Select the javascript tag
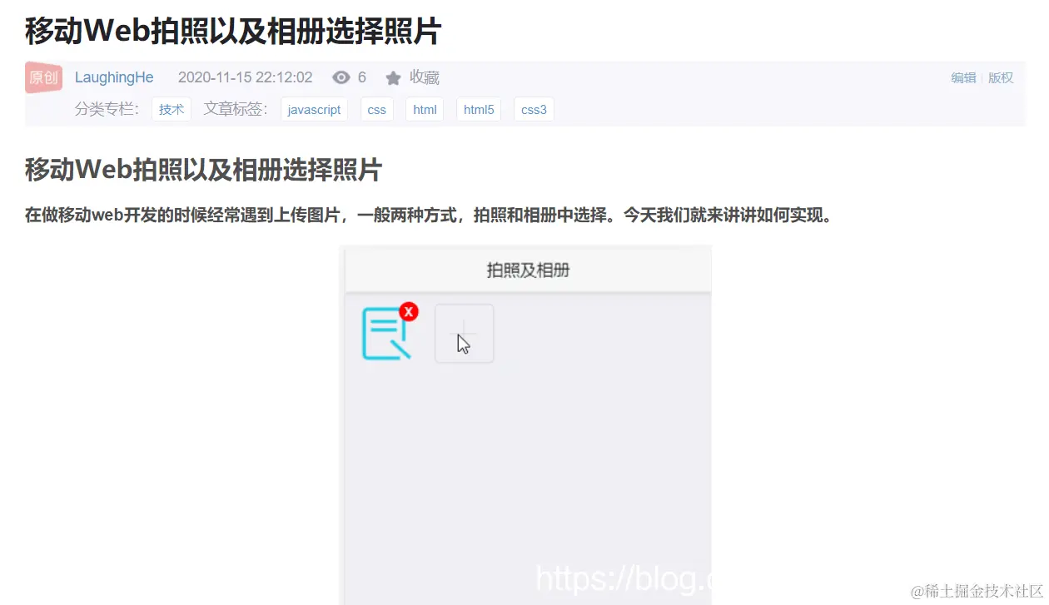 click(x=314, y=109)
